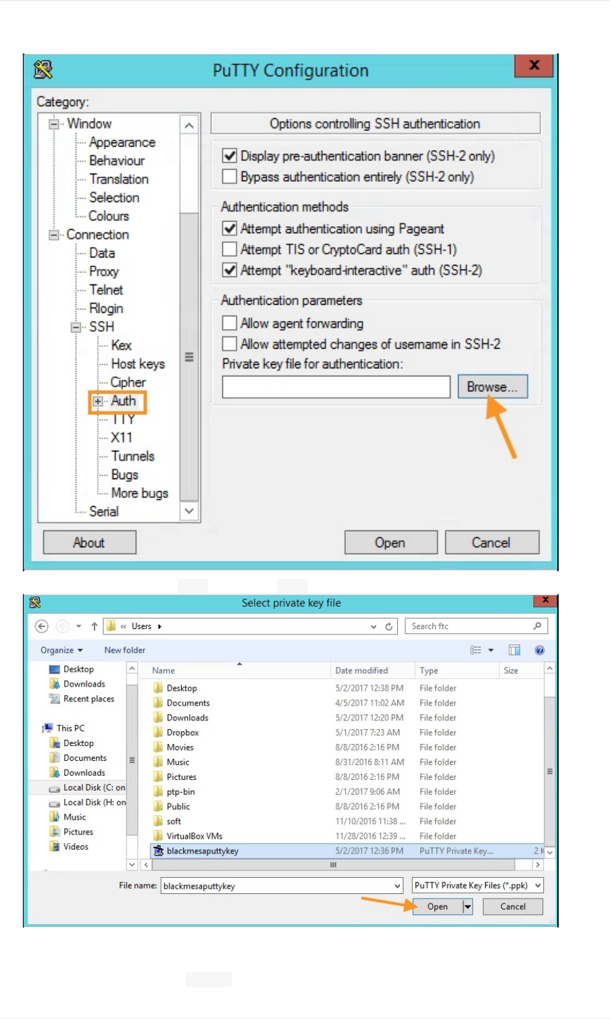Toggle the preview pane icon
Image resolution: width=610 pixels, height=1019 pixels.
click(x=514, y=650)
